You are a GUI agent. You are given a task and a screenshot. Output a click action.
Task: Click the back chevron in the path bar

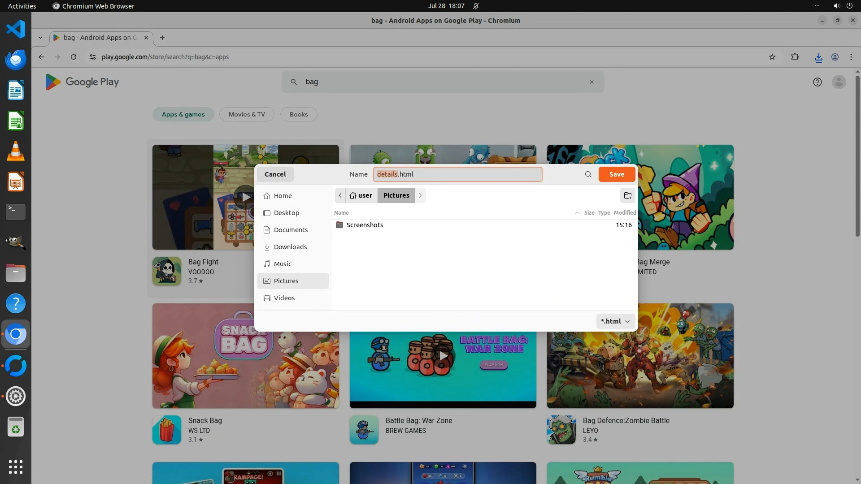[x=340, y=195]
